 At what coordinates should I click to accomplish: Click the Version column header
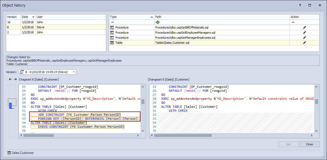tap(13, 17)
